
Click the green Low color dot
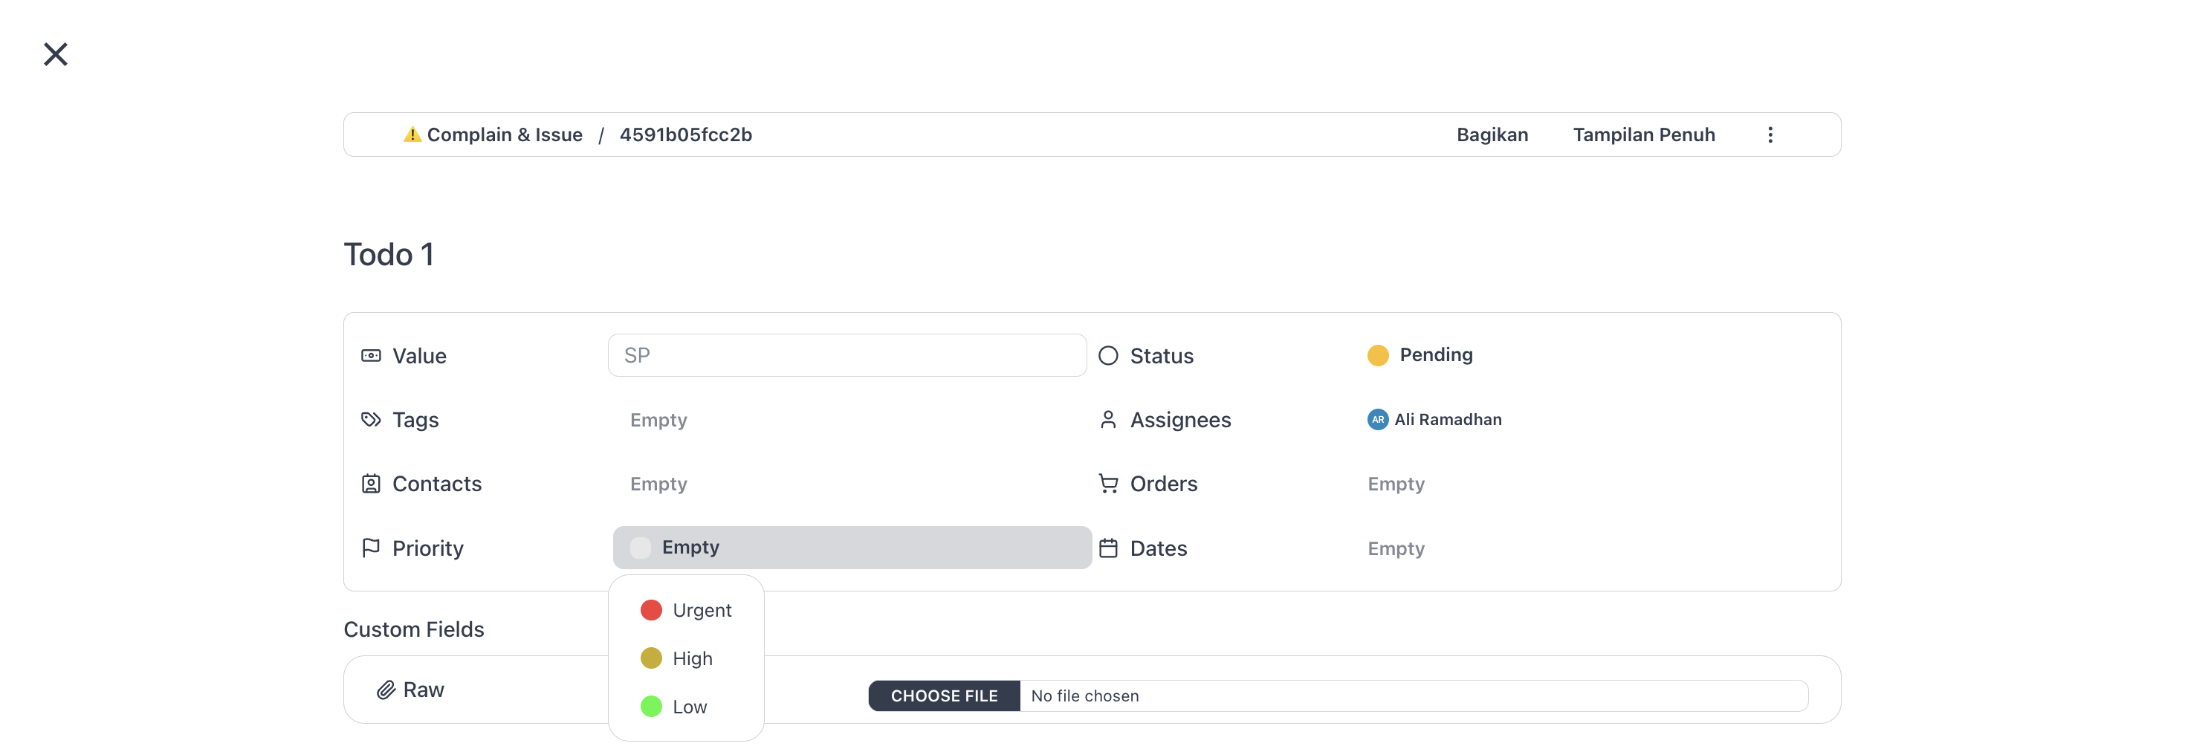tap(650, 707)
